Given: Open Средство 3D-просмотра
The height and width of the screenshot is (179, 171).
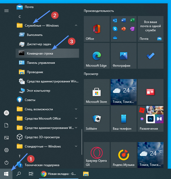Looking at the screenshot, I should coord(47,137).
